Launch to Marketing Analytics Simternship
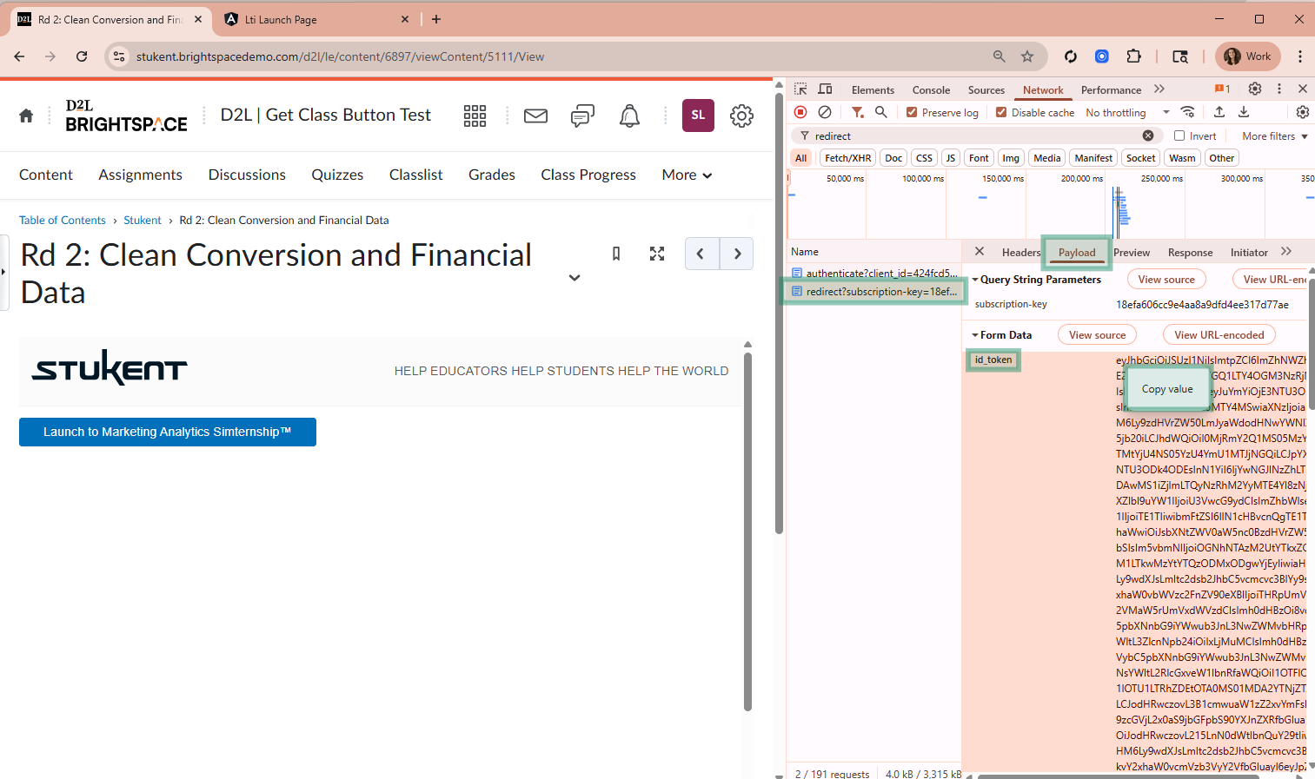Screen dimensions: 1315x779 [x=168, y=432]
